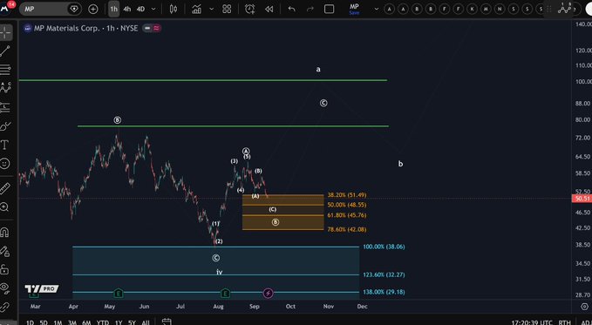
Task: Select the 1D date range
Action: 30,322
